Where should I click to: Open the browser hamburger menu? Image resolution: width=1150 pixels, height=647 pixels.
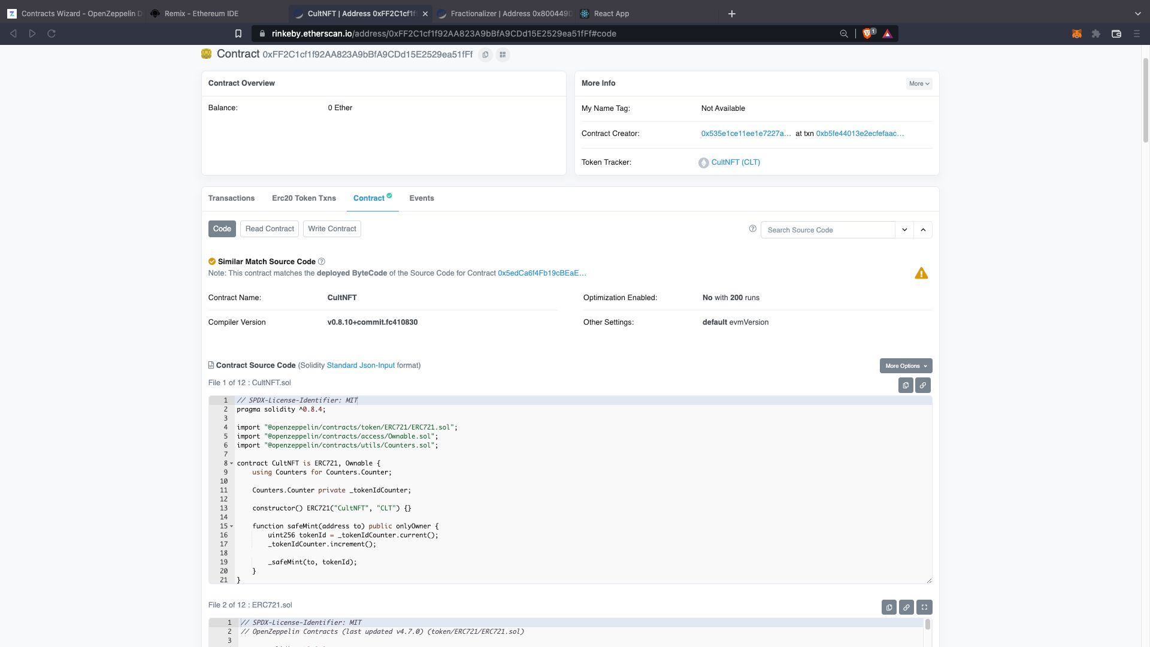[1137, 34]
